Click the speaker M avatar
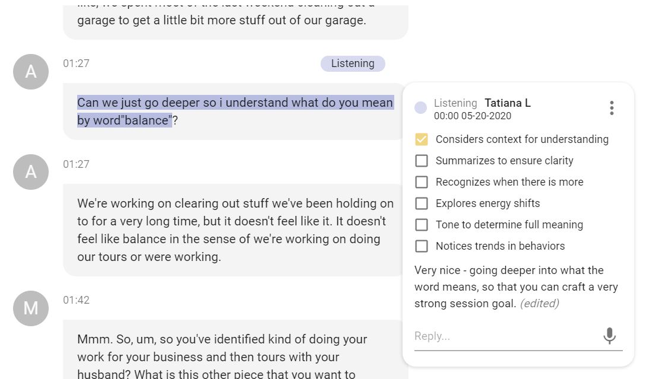Viewport: 646px width, 379px height. (31, 308)
